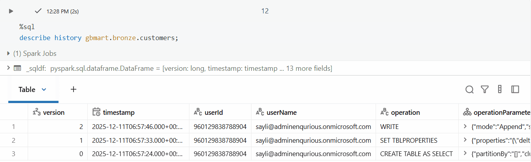
Task: Add a new visualization tab with plus
Action: click(x=73, y=89)
